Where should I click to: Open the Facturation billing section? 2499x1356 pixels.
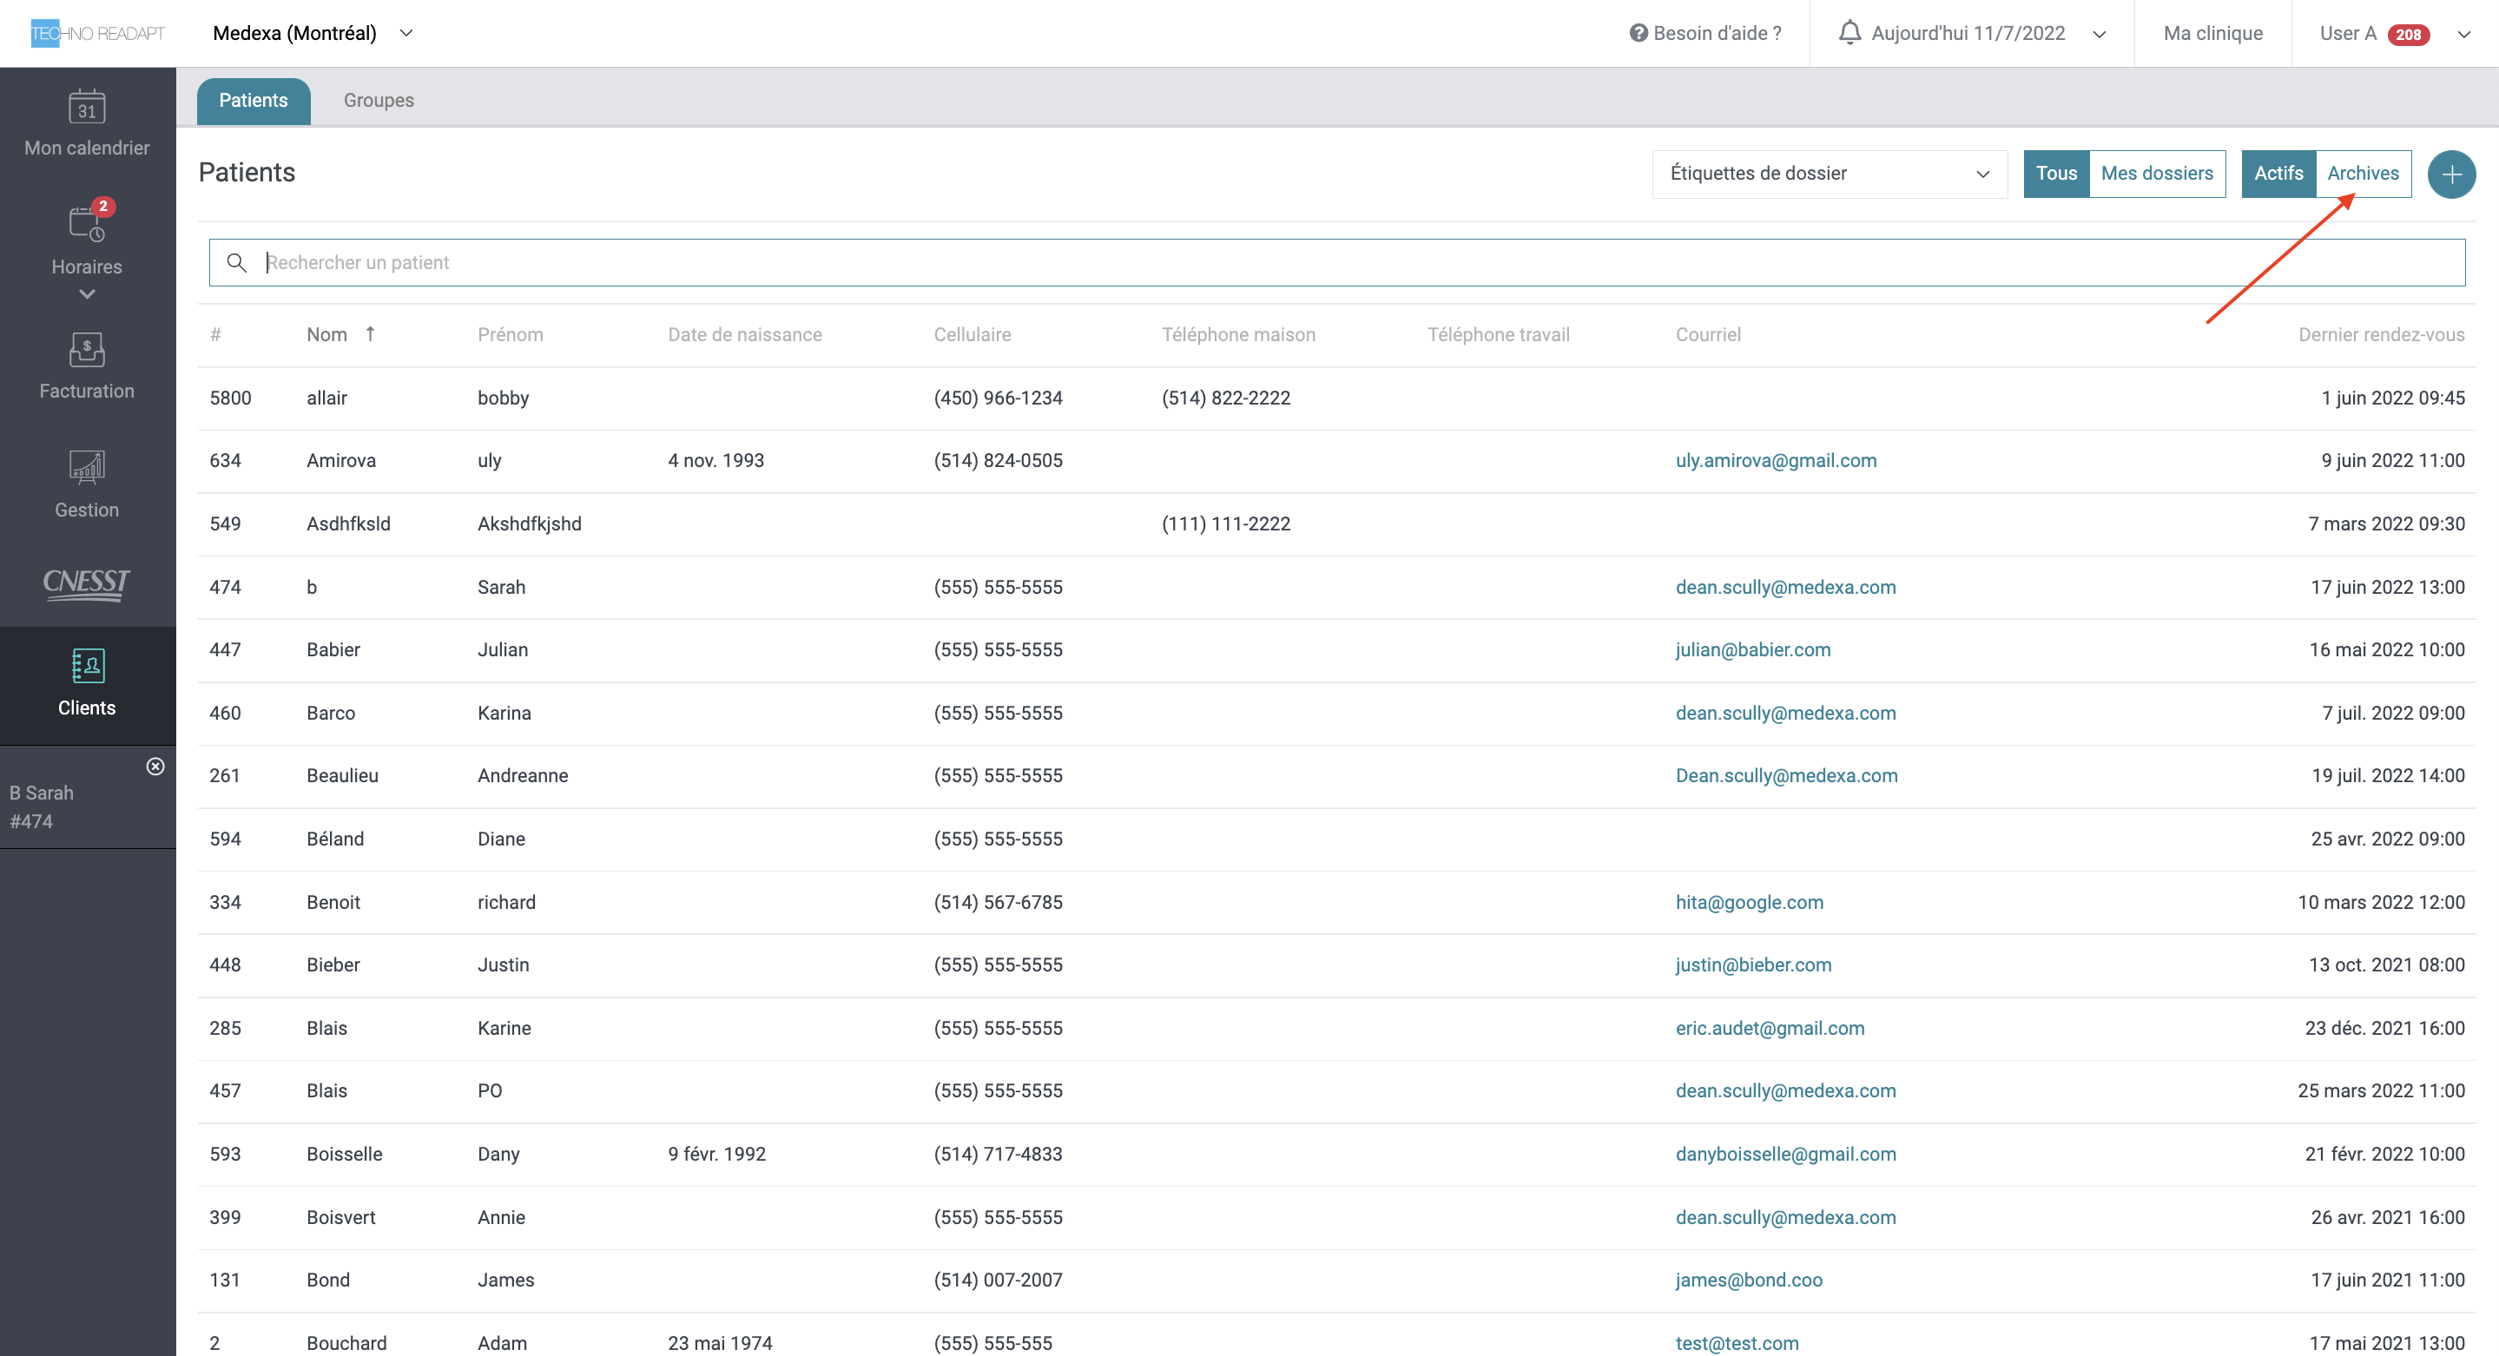click(x=86, y=365)
